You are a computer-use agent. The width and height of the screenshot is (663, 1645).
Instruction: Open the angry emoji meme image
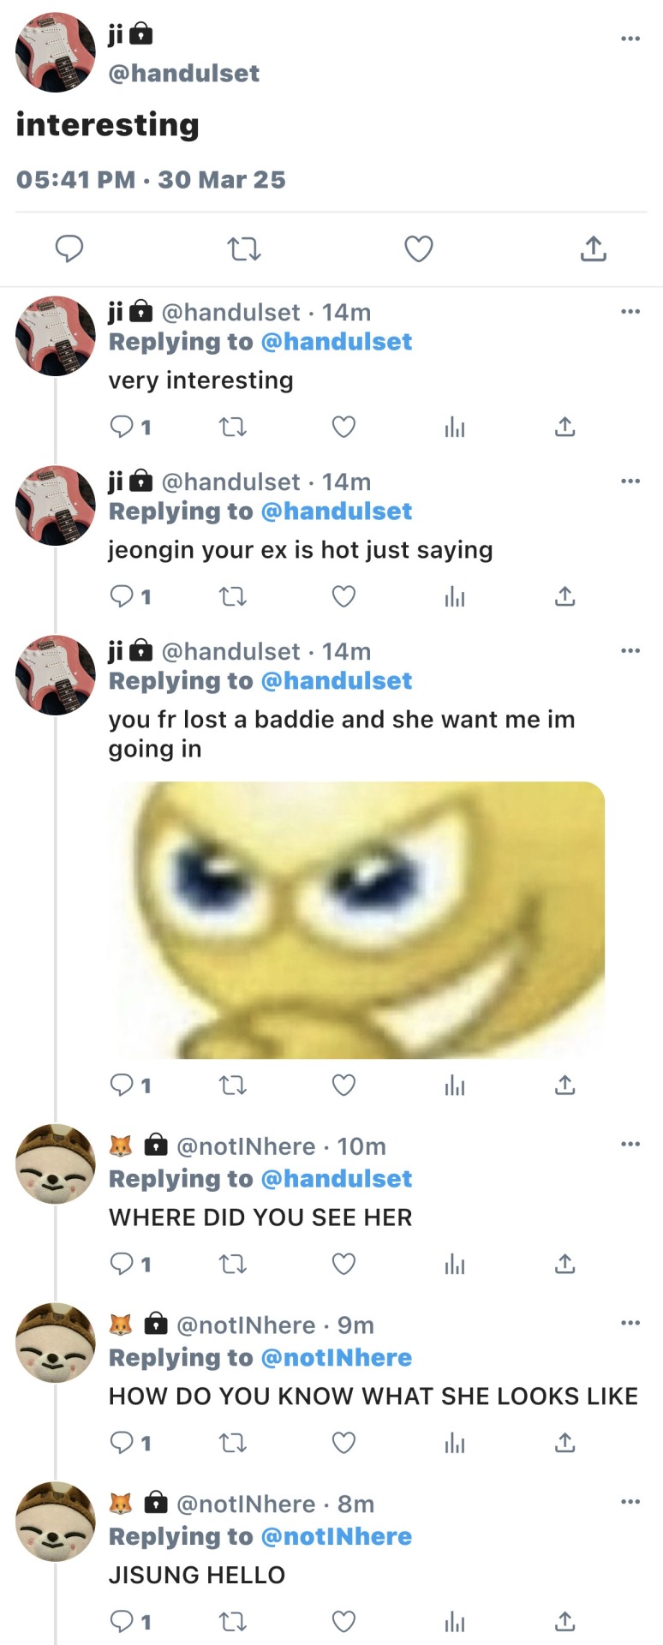356,919
